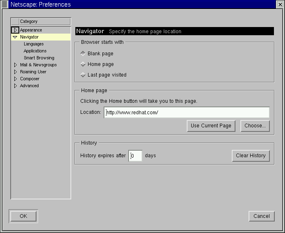Viewport: 285px width, 233px height.
Task: Click the home page Location text field
Action: coord(187,113)
